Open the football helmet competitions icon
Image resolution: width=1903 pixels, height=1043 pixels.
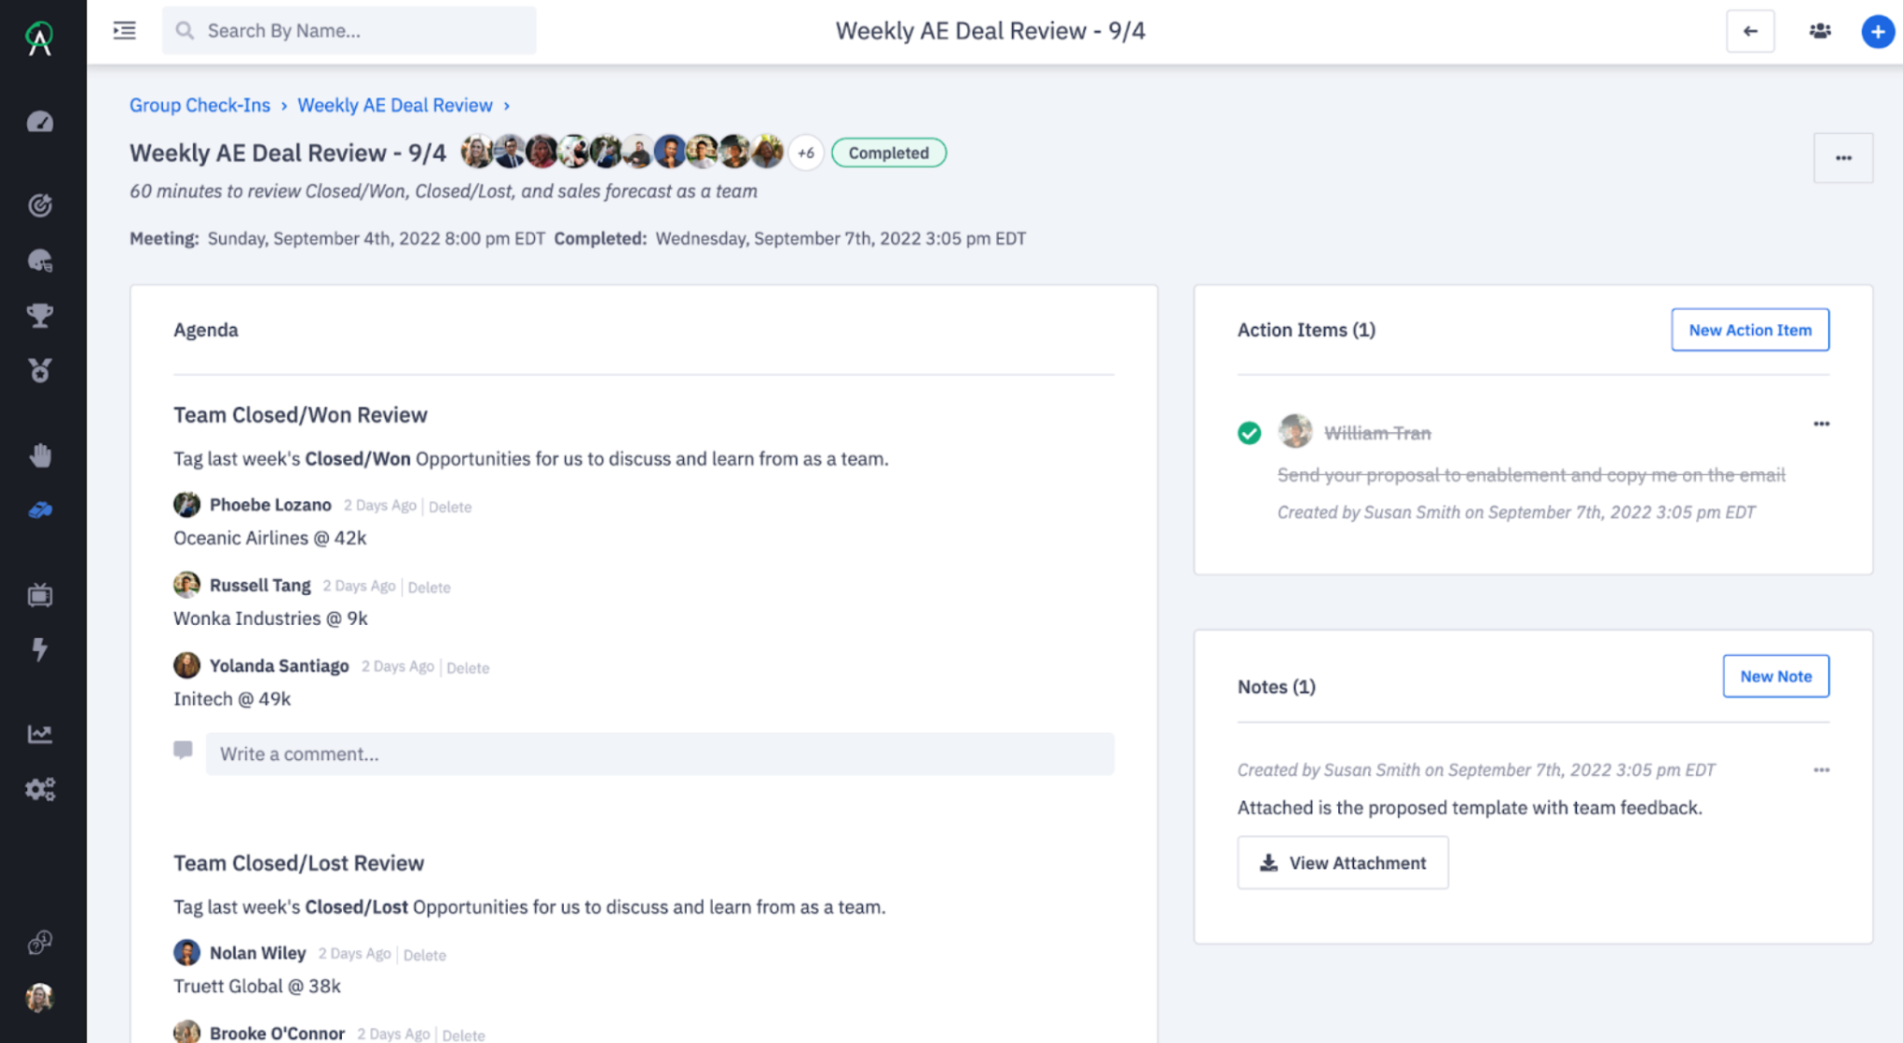40,261
